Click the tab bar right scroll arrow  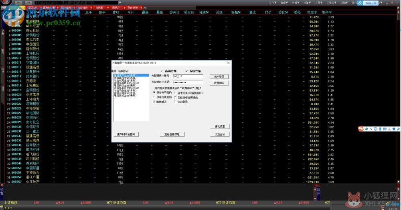[x=399, y=8]
